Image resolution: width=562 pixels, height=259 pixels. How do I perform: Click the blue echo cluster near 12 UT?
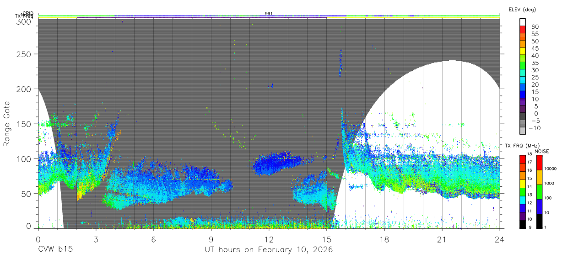(x=277, y=164)
